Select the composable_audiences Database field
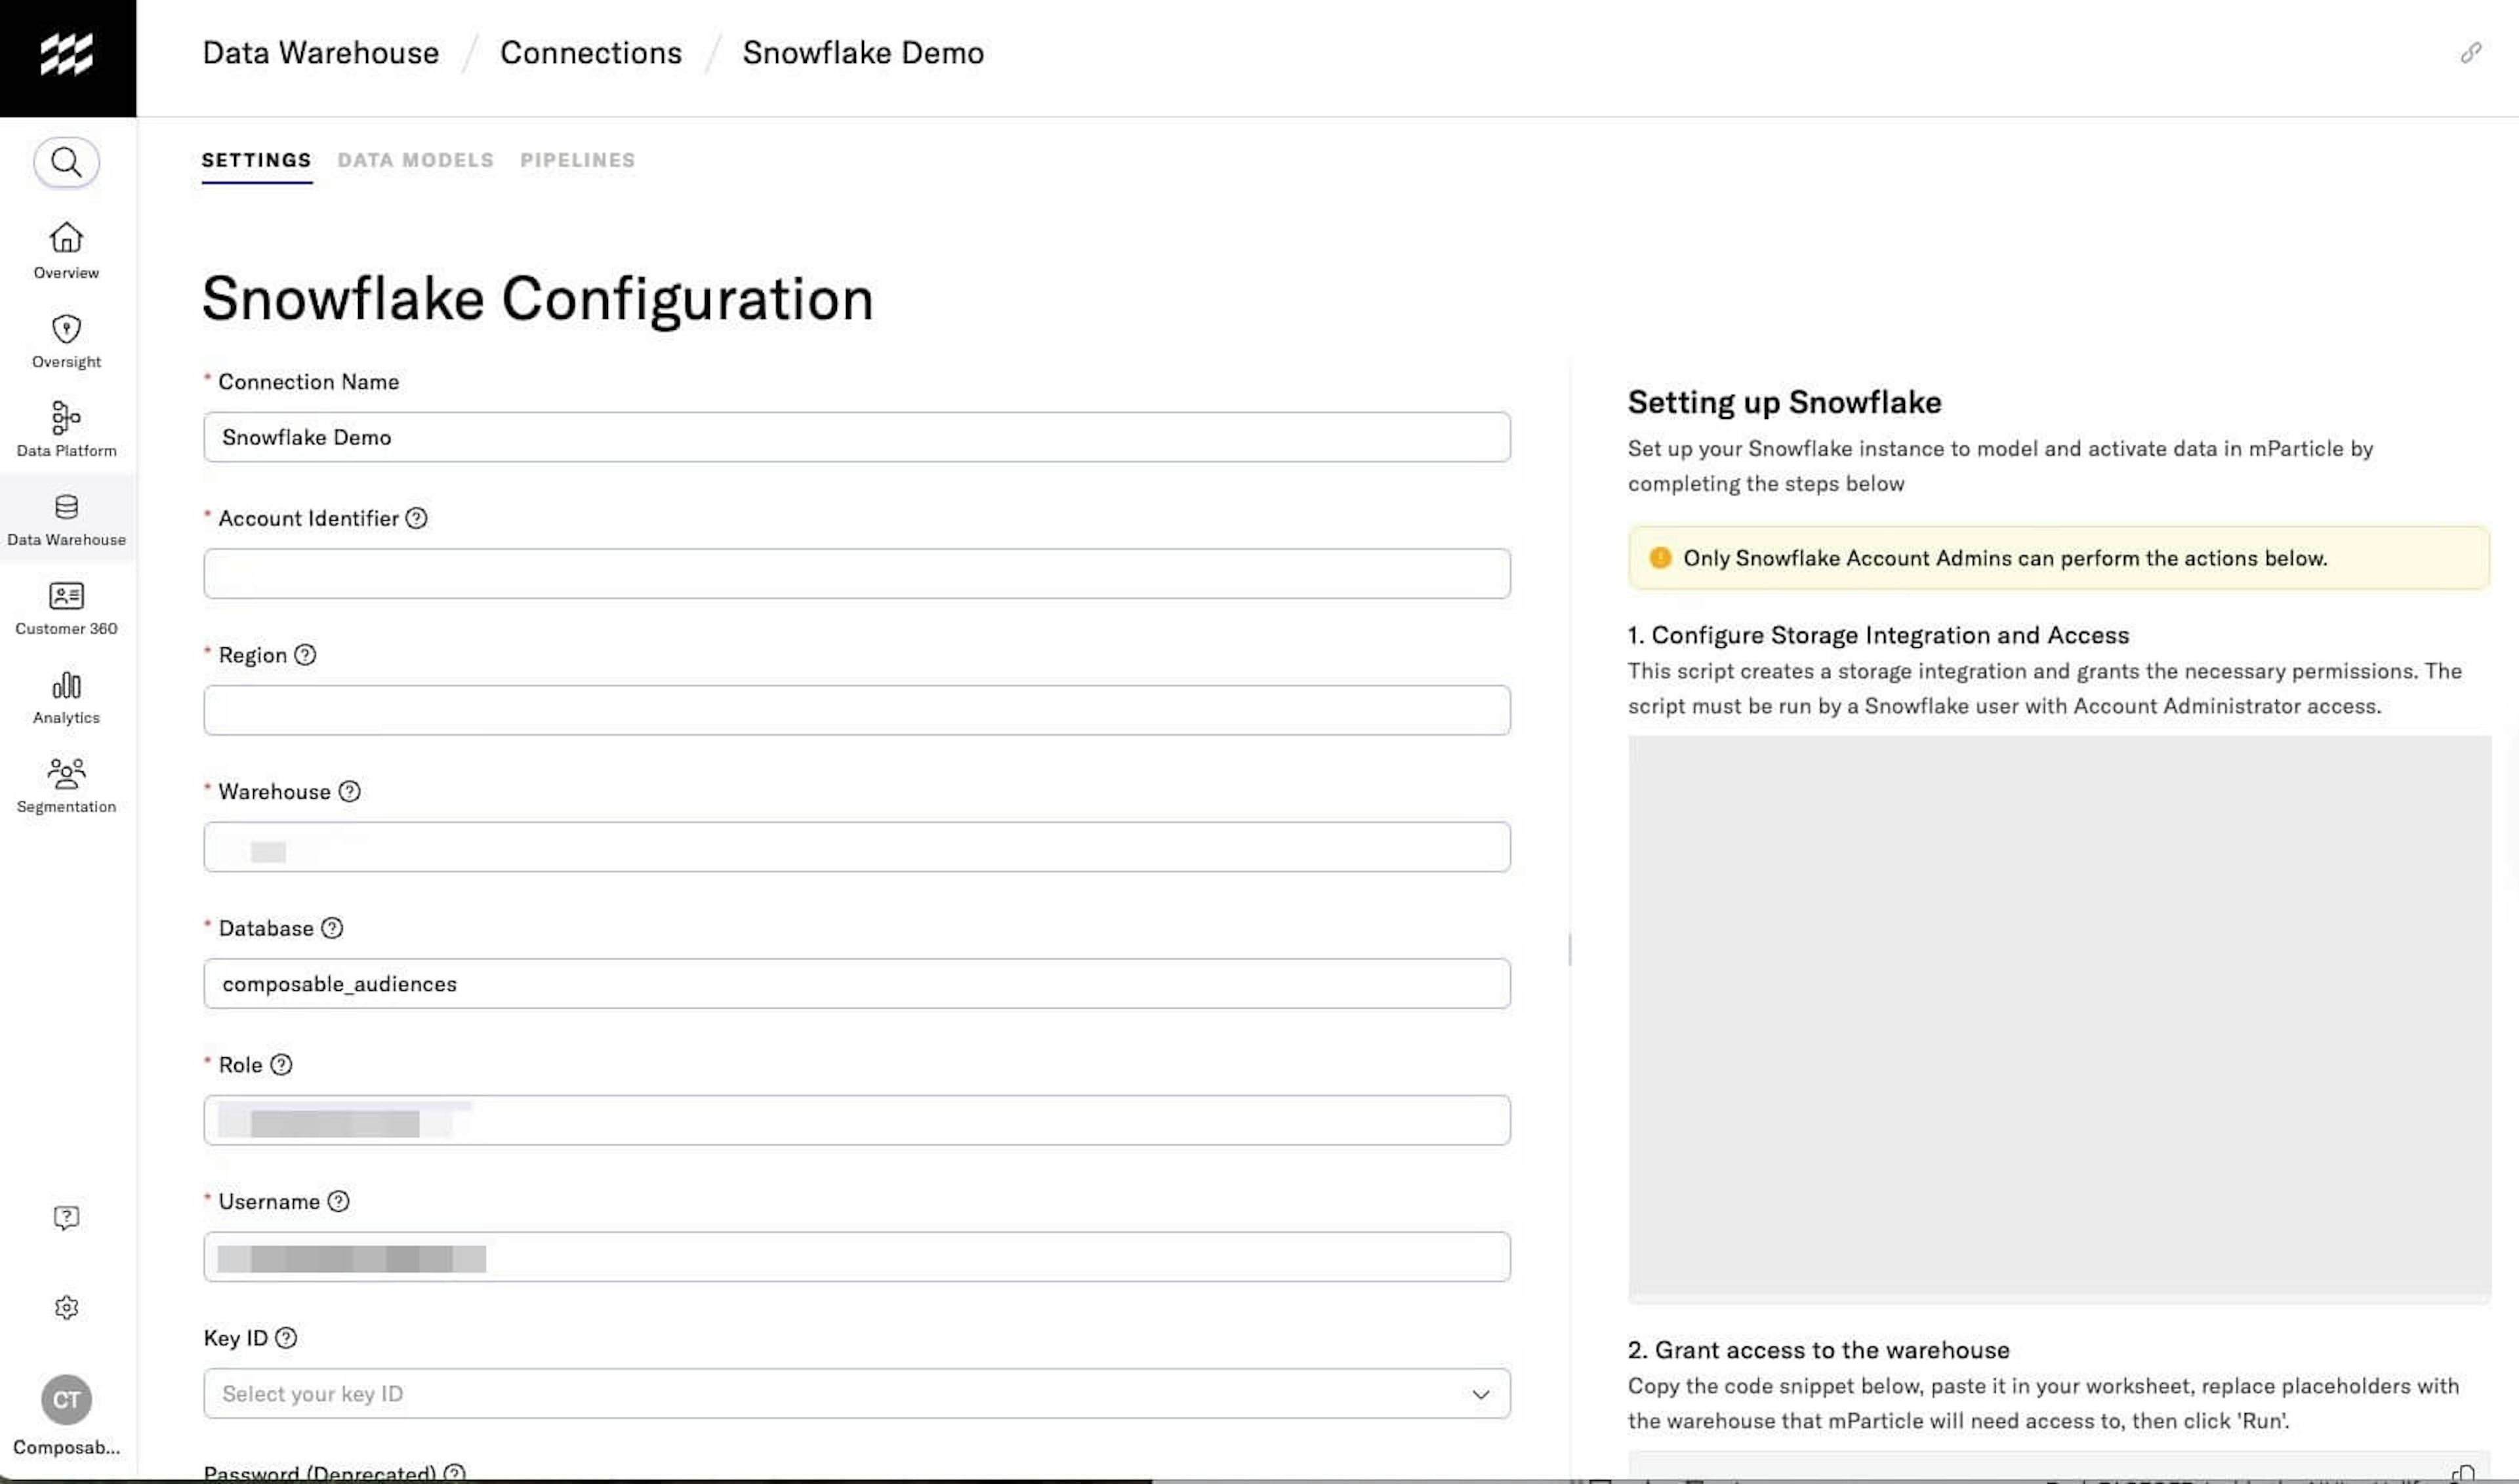 point(855,983)
